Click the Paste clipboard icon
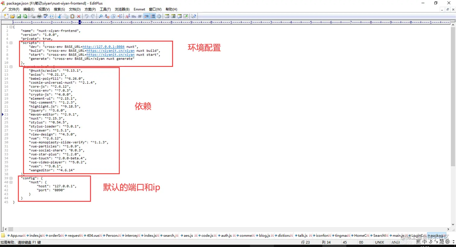456x247 pixels. pyautogui.click(x=72, y=16)
